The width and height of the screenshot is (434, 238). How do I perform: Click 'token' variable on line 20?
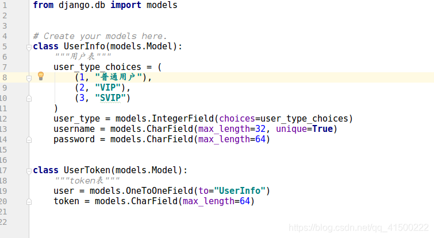click(67, 201)
